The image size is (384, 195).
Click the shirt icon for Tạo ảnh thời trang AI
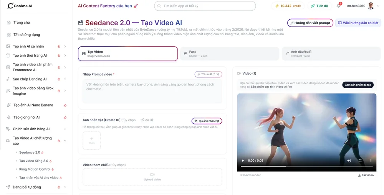(8, 56)
